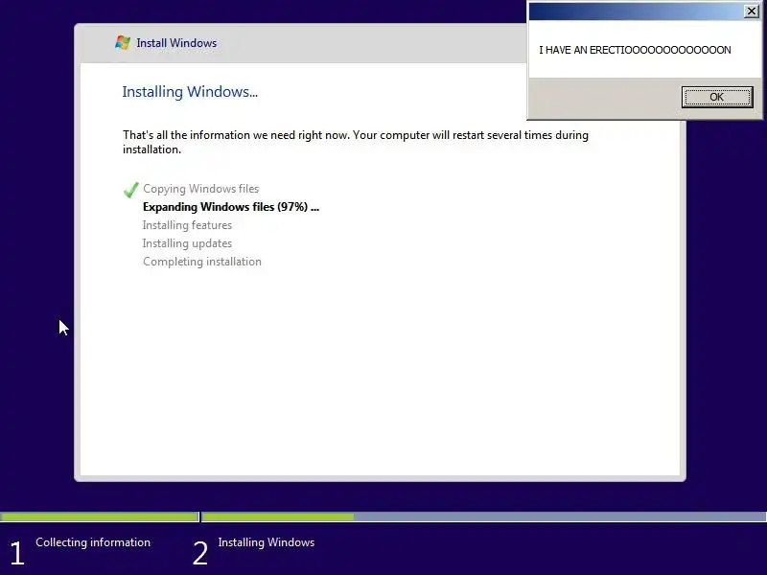The height and width of the screenshot is (575, 767).
Task: Click the Windows flag logo icon
Action: point(123,43)
